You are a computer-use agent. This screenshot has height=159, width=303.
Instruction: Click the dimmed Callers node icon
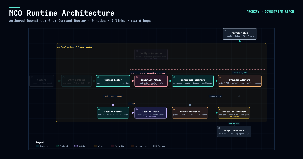coord(32,77)
